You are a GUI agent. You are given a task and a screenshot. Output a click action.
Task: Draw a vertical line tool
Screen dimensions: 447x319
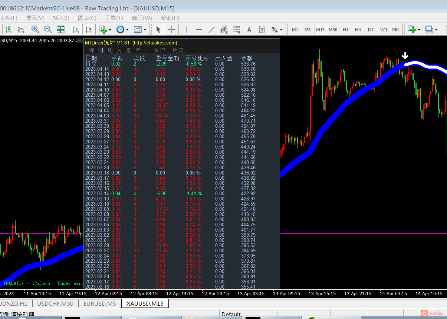pos(186,29)
